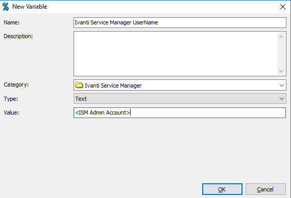
Task: Select the Category combo box showing Ivanti Service Manager
Action: click(180, 85)
